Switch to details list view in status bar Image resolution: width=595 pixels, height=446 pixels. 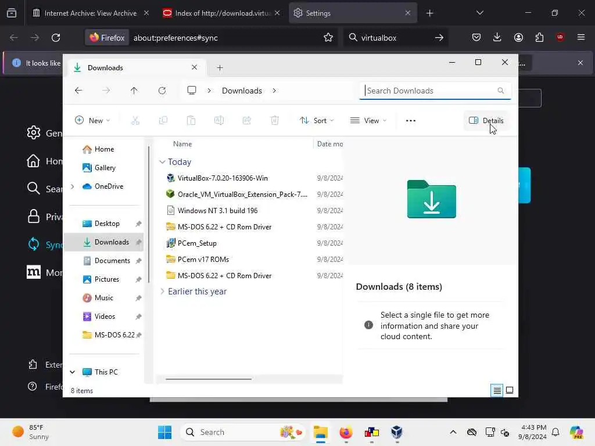(497, 390)
